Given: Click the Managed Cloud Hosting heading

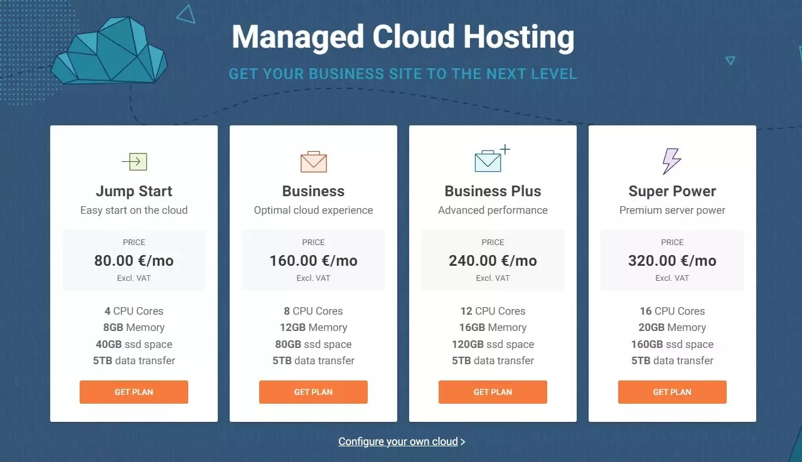Looking at the screenshot, I should pyautogui.click(x=403, y=37).
